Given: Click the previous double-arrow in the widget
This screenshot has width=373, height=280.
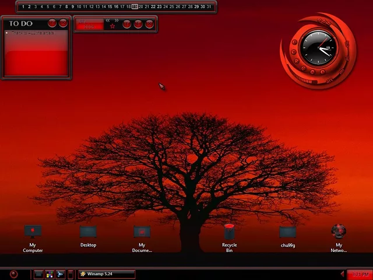Looking at the screenshot, I should [107, 20].
